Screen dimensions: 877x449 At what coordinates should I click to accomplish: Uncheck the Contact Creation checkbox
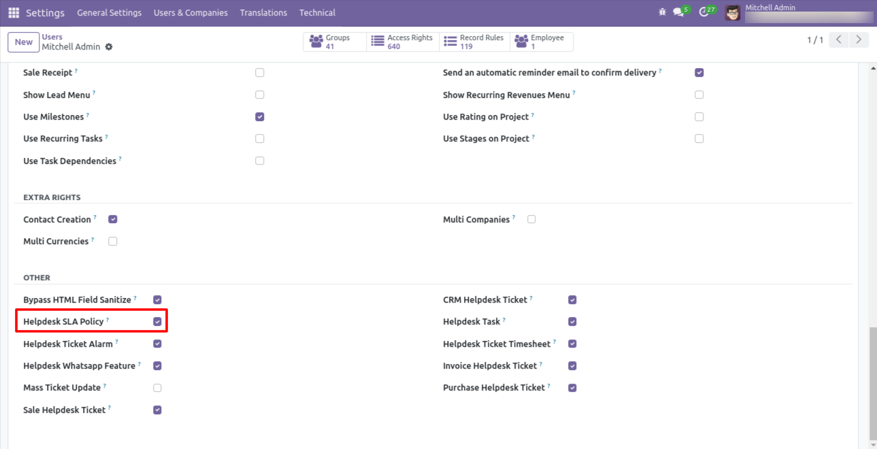pyautogui.click(x=113, y=219)
